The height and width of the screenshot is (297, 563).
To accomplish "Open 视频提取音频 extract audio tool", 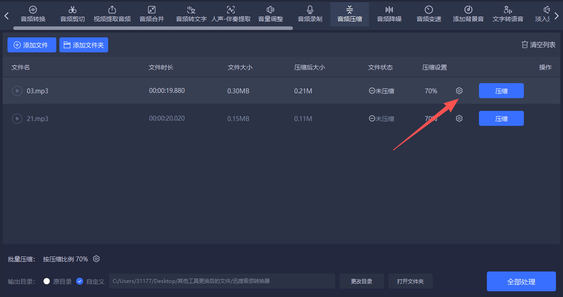I will [112, 14].
